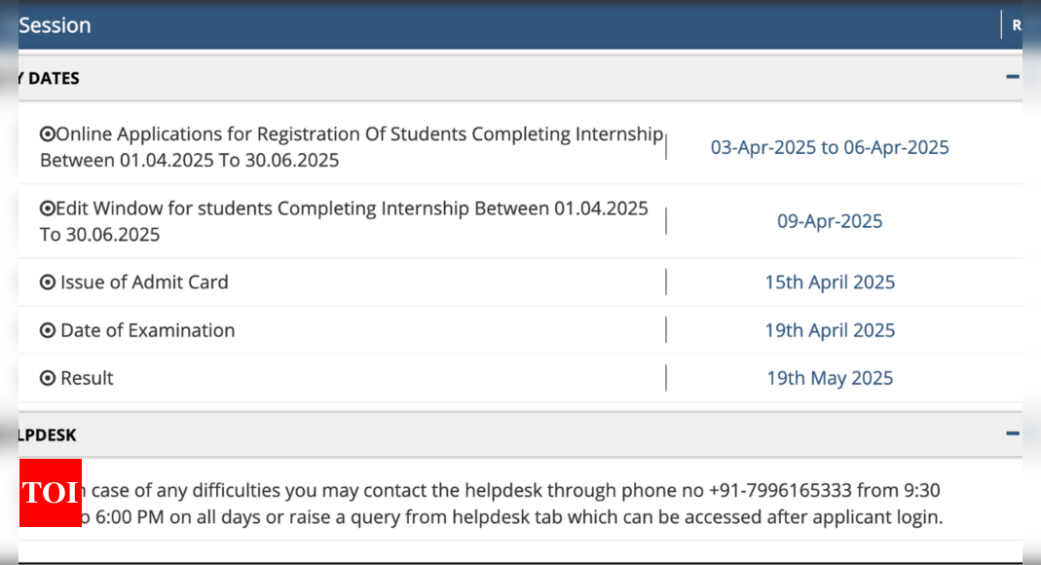This screenshot has height=565, width=1041.
Task: Click the 15th April 2025 admit card date
Action: 830,282
